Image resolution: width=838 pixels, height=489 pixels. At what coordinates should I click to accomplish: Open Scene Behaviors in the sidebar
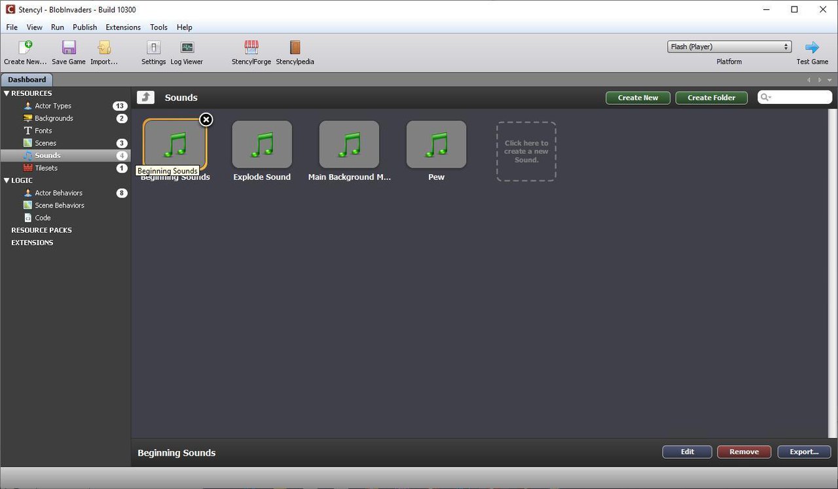coord(60,206)
